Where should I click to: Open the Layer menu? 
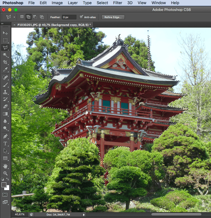73,3
